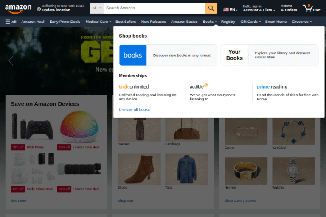Open Kindle Unlimited logo link
The height and width of the screenshot is (217, 326).
[134, 86]
